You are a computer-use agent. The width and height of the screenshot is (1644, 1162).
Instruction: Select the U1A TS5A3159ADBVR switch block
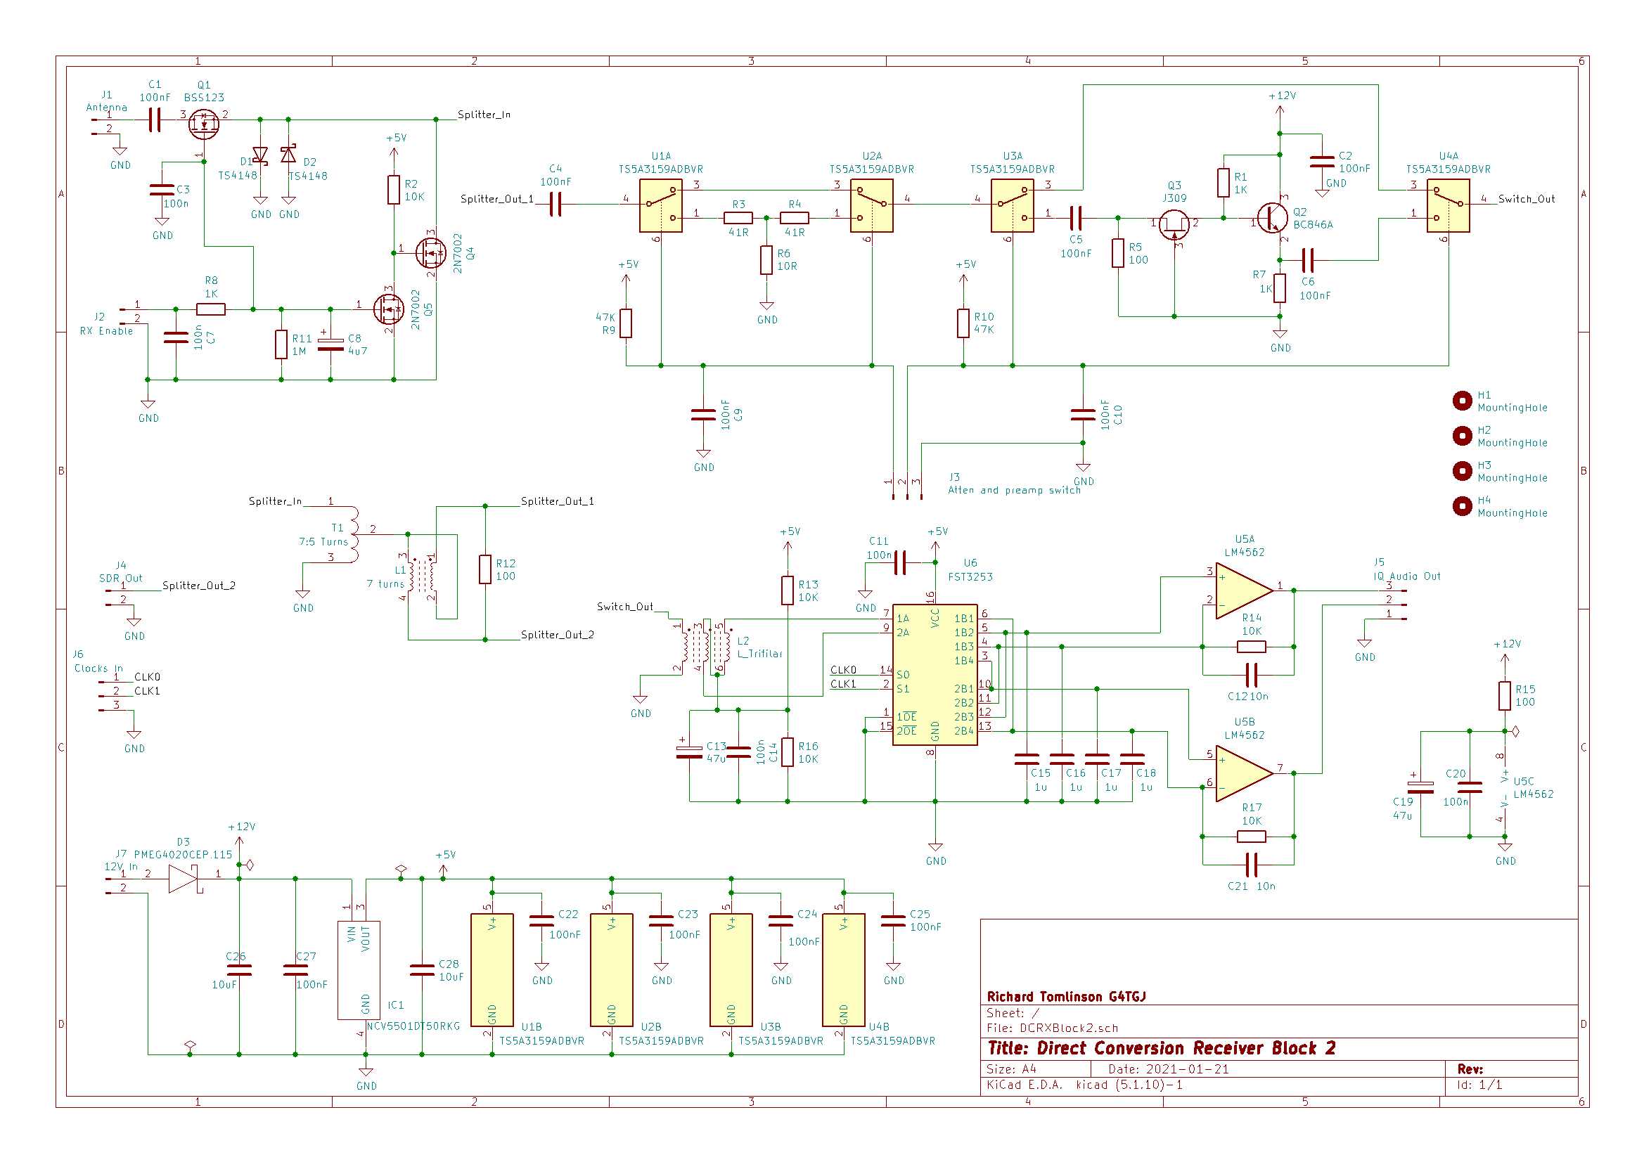(661, 205)
